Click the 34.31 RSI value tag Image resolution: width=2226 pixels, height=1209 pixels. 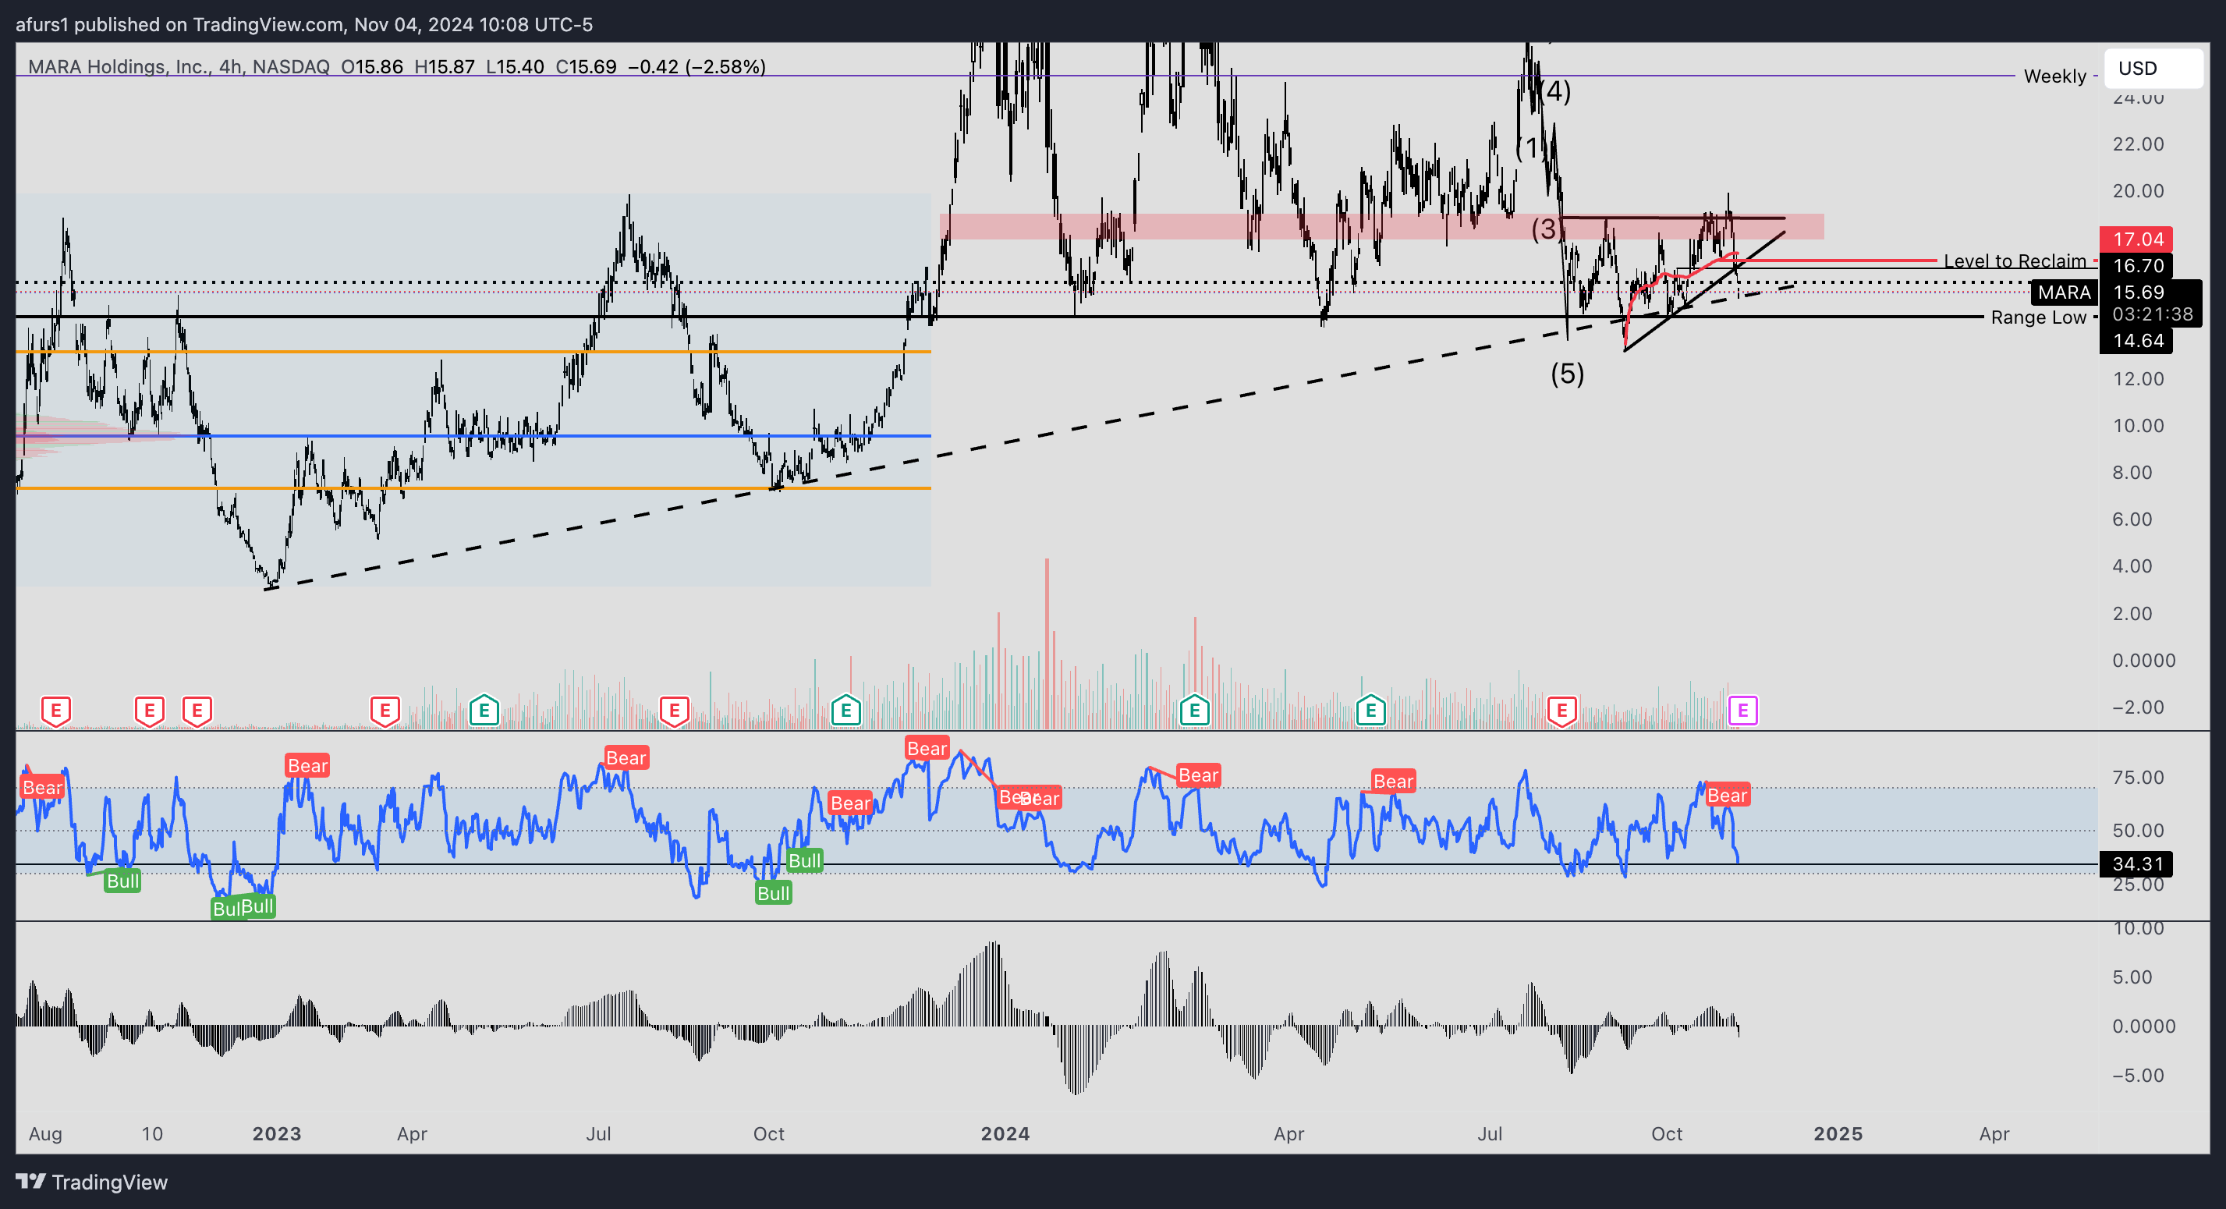pos(2136,863)
